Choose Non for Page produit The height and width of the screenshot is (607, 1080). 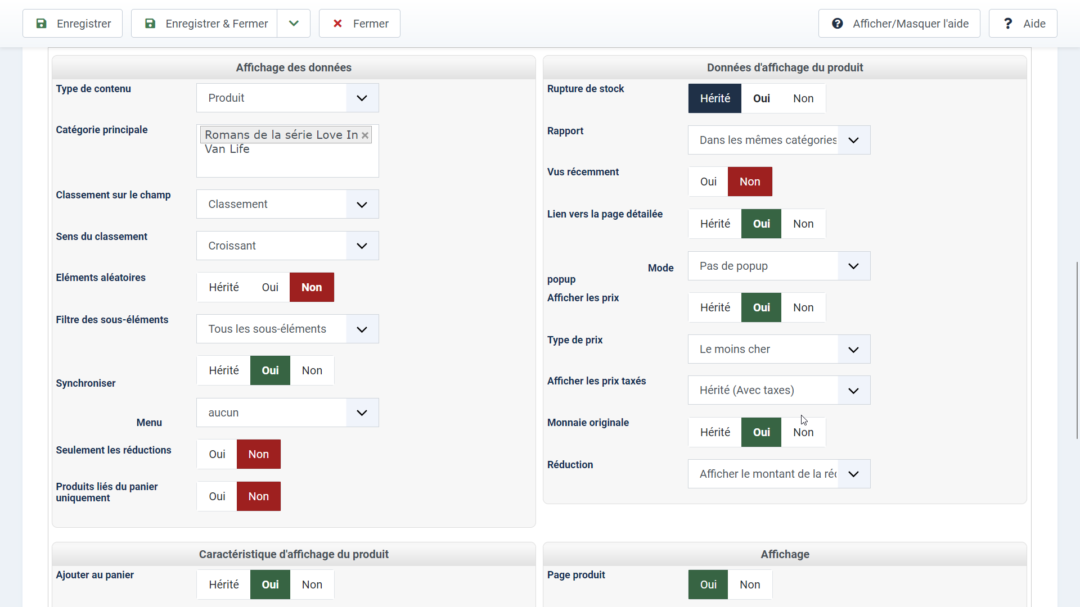[750, 585]
